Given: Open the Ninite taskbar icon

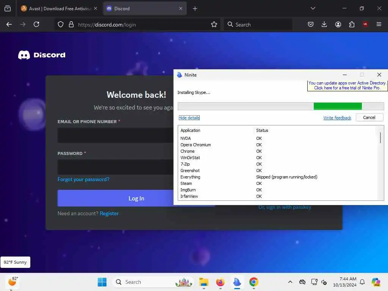Looking at the screenshot, I should click(237, 282).
